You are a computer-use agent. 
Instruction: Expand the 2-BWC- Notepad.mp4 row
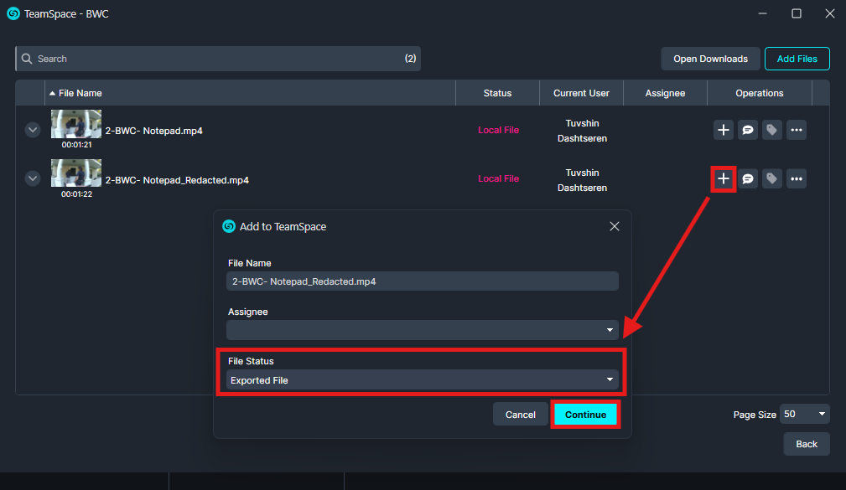(x=33, y=130)
